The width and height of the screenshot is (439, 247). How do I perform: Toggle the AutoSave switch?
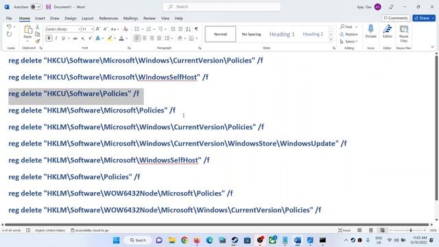coord(36,7)
